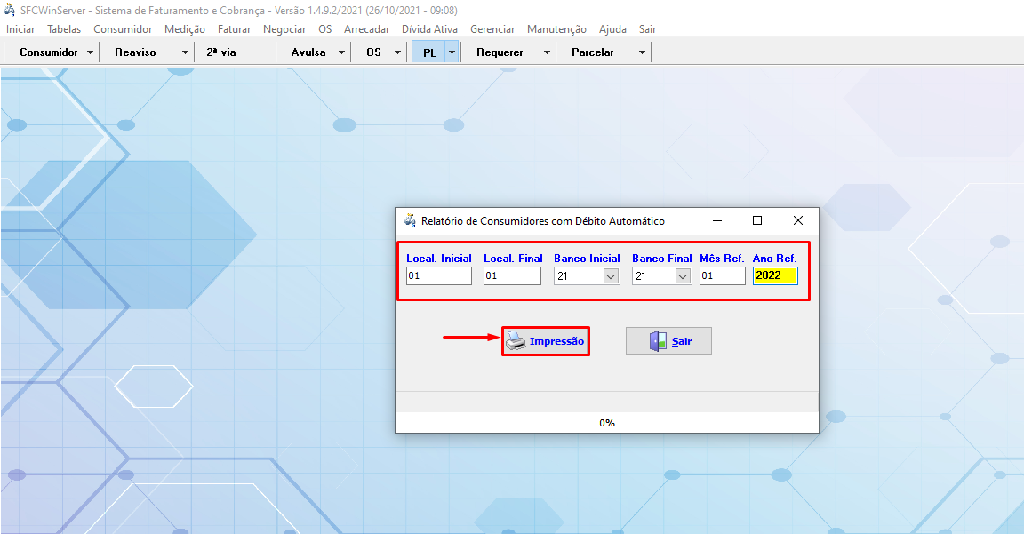Click the Sair door button
The width and height of the screenshot is (1024, 534).
pyautogui.click(x=668, y=341)
